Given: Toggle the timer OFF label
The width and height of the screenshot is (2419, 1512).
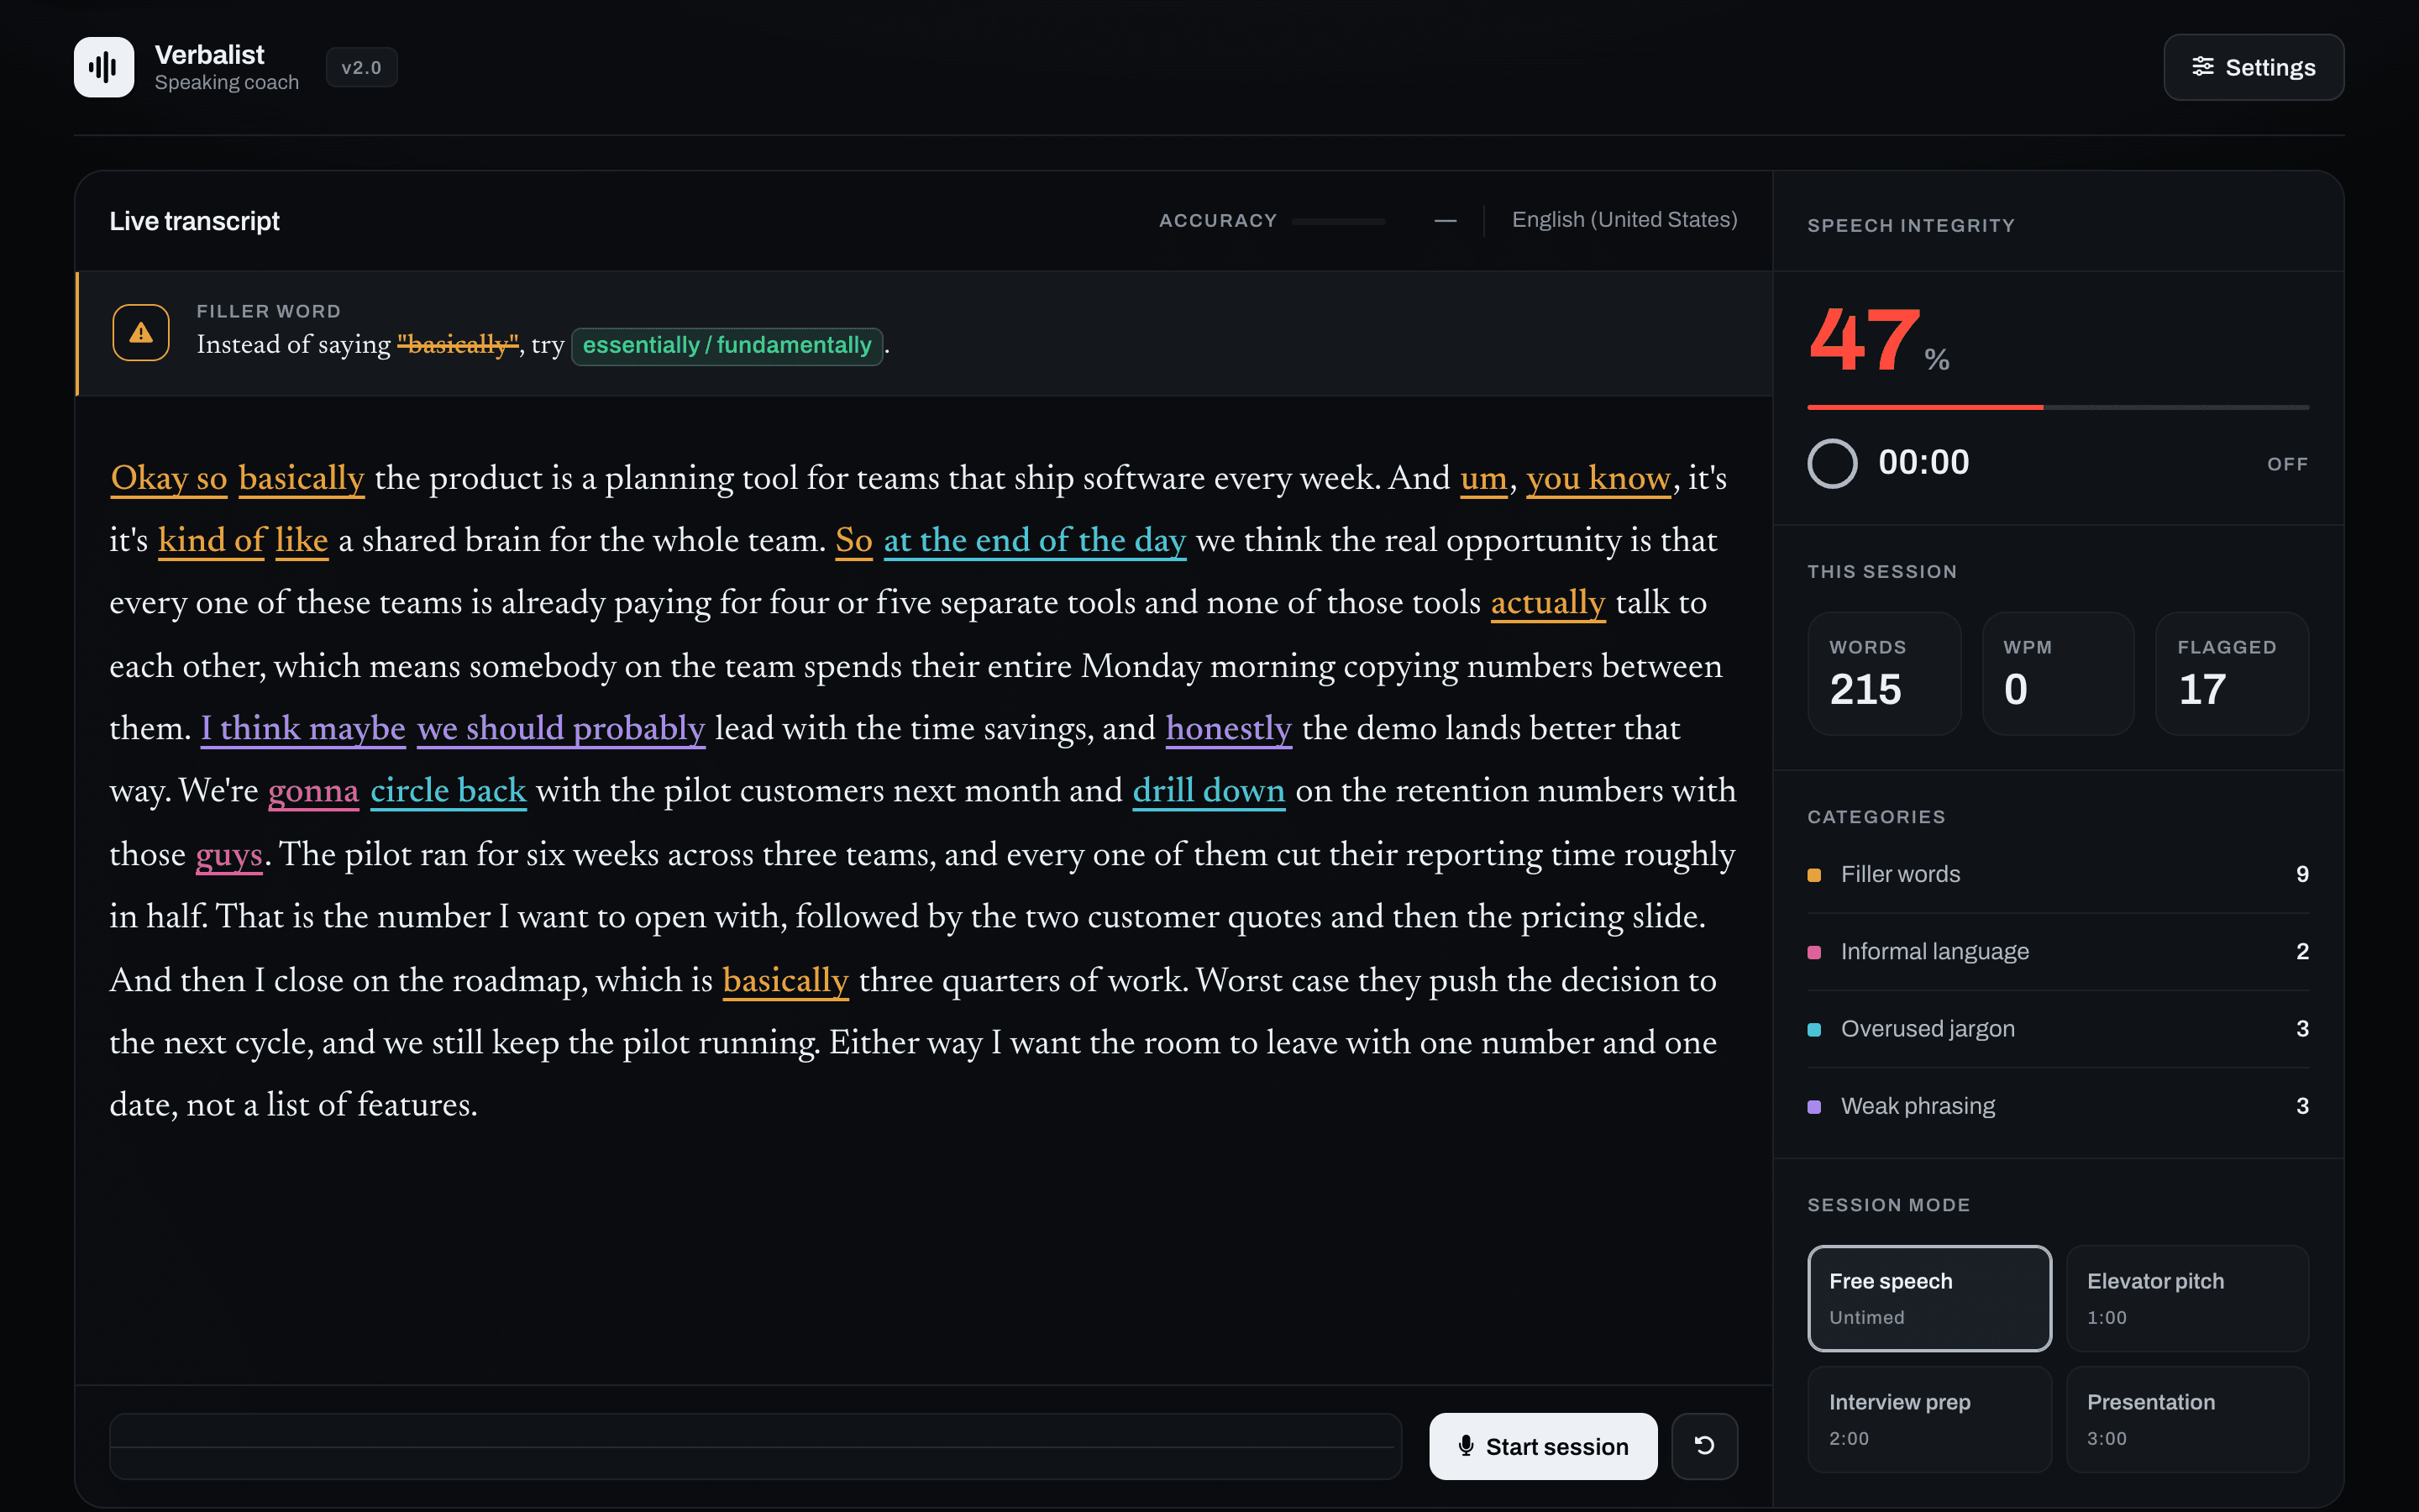Looking at the screenshot, I should 2287,464.
